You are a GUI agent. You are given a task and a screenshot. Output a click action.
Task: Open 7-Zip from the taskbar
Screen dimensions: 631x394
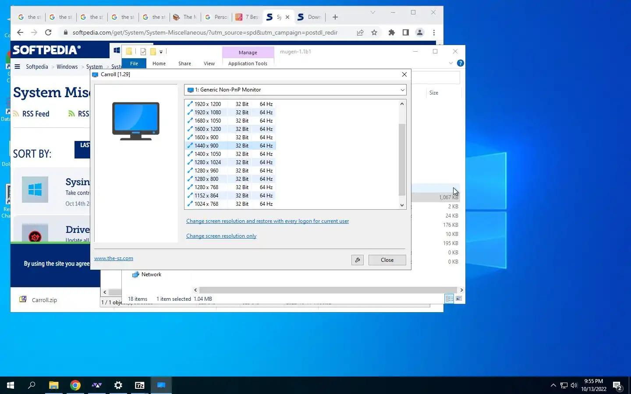(140, 385)
